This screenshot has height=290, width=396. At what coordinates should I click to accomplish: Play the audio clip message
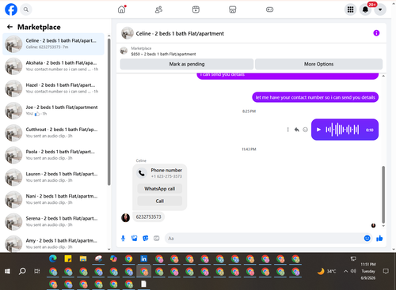pos(318,130)
